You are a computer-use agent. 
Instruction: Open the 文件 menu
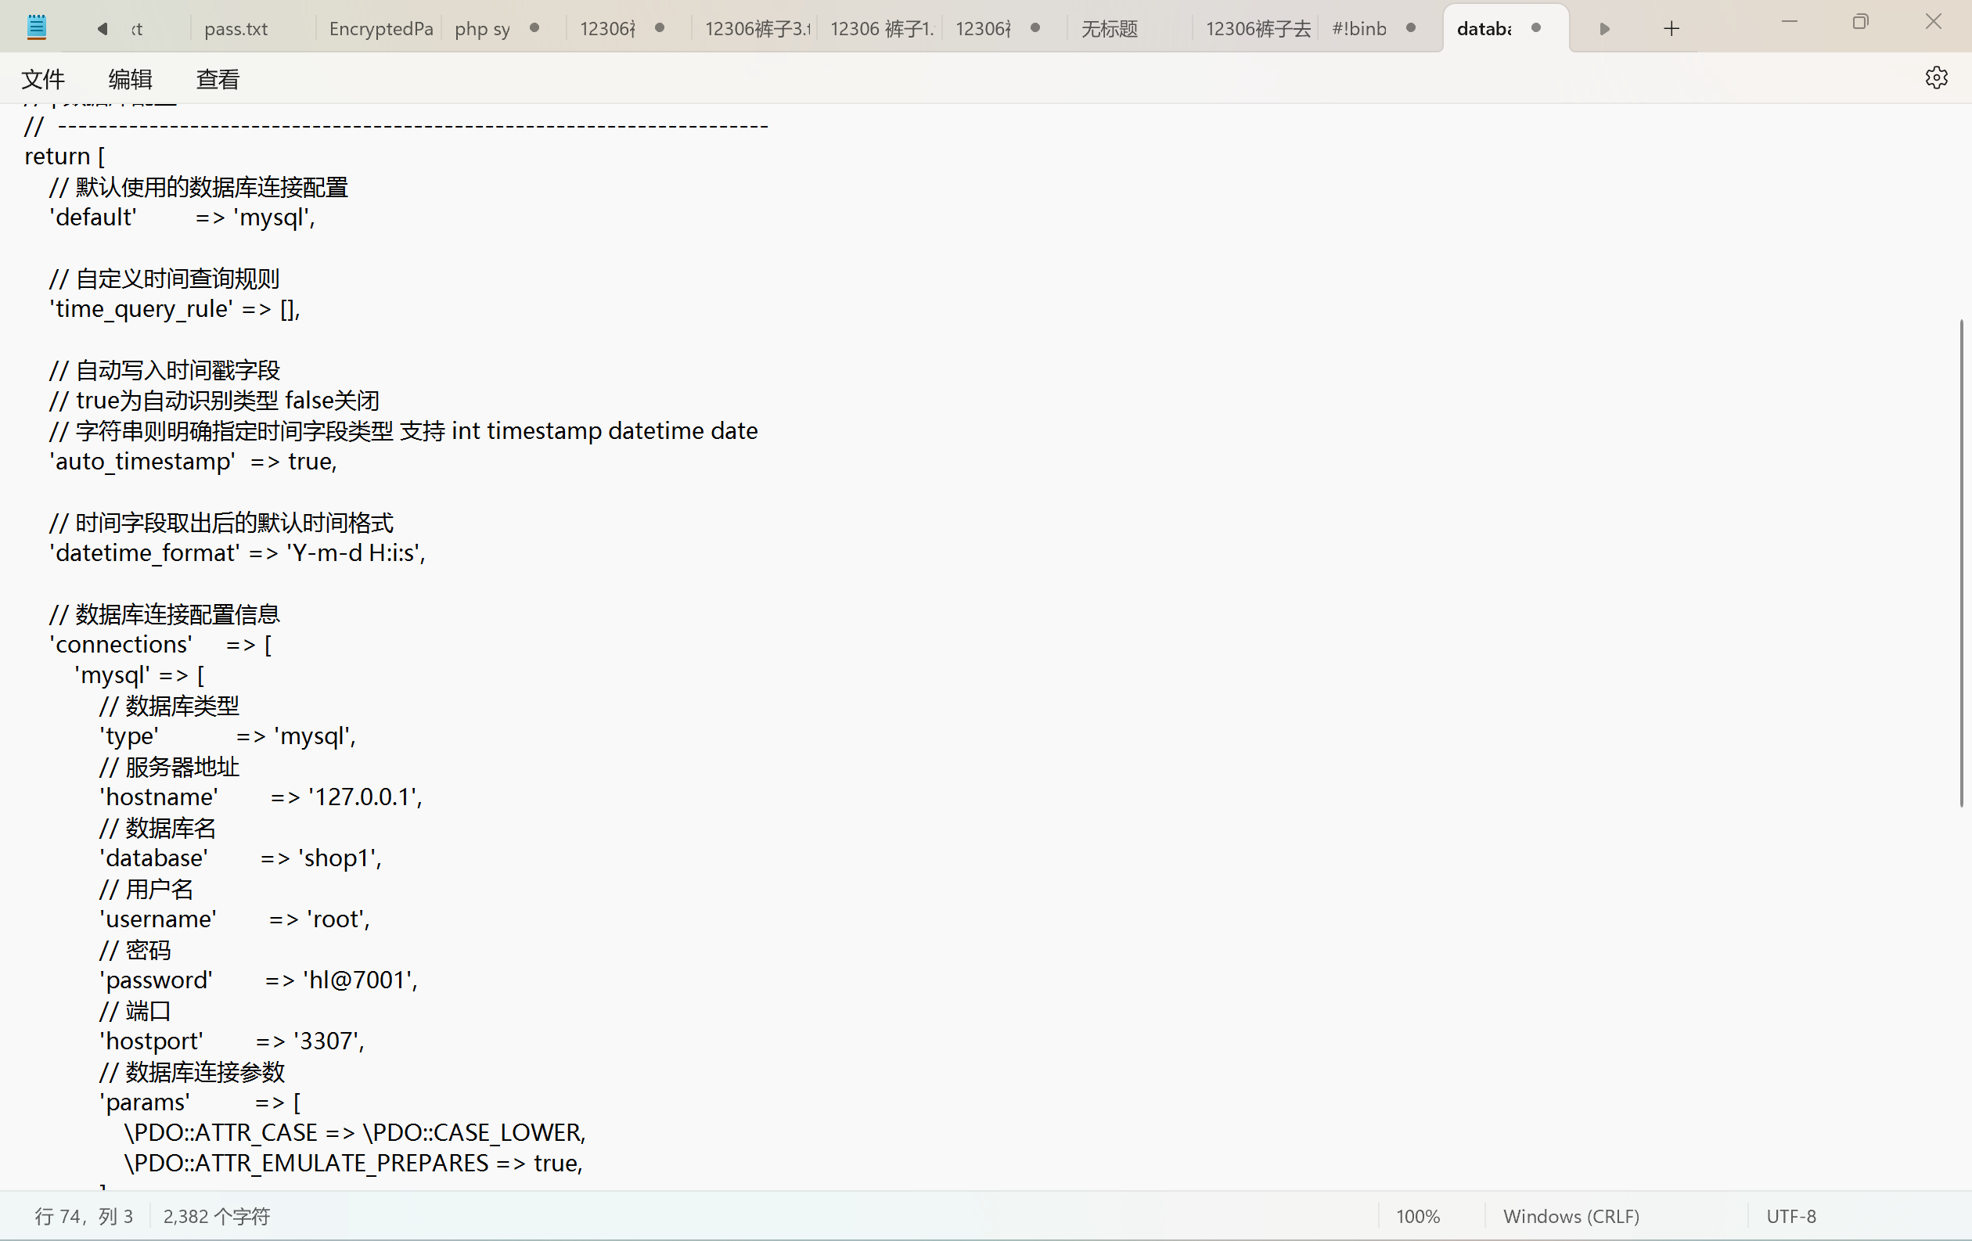click(42, 78)
